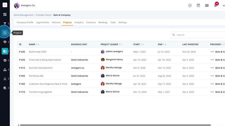Switch to the Legal Entities tab
225x126 pixels.
tap(42, 23)
